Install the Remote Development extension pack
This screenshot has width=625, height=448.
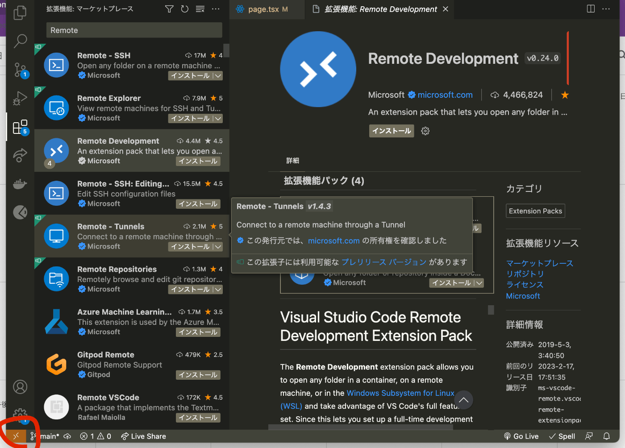(x=392, y=131)
